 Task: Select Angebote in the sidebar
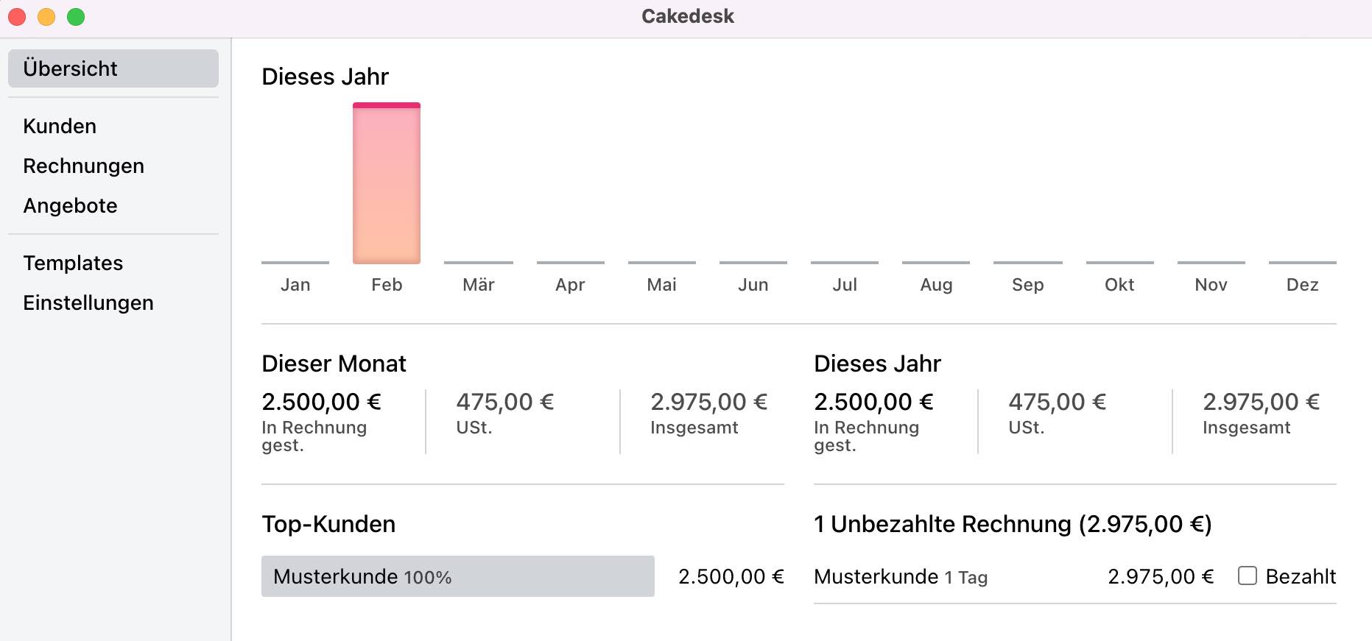pyautogui.click(x=70, y=205)
